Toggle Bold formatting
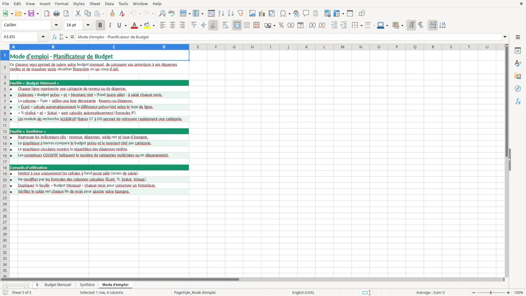Screen dimensions: 526x296 [100, 25]
